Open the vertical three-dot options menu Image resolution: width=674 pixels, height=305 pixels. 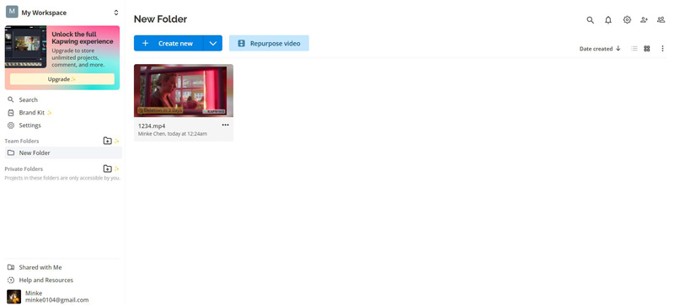[662, 49]
